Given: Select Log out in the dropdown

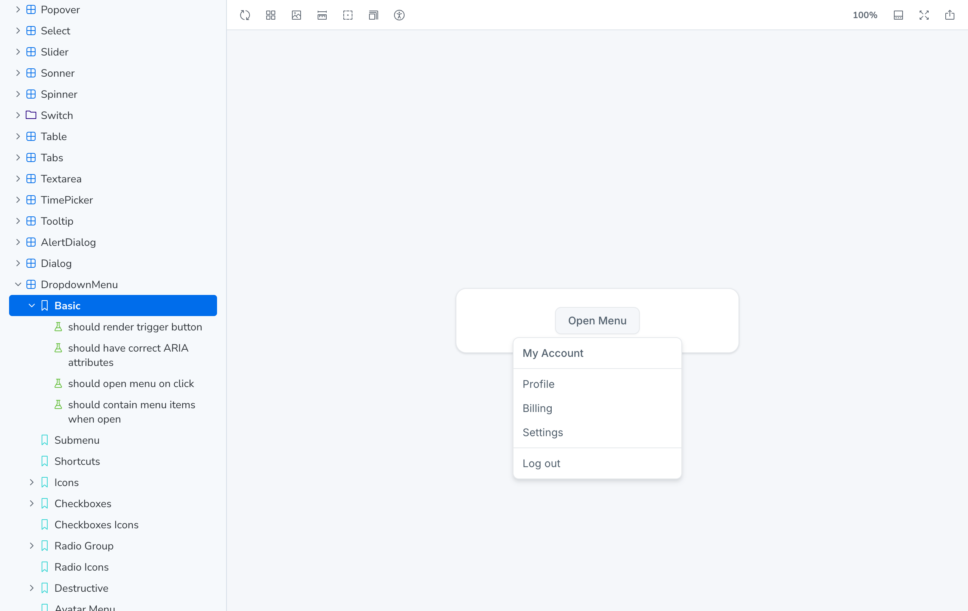Looking at the screenshot, I should [541, 463].
